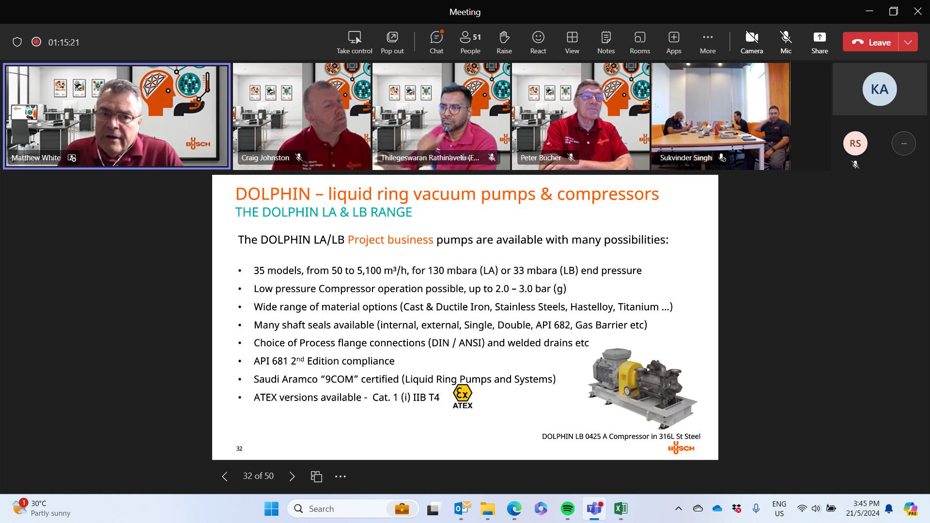Expand the Leave options dropdown arrow
The height and width of the screenshot is (523, 930).
[x=908, y=42]
